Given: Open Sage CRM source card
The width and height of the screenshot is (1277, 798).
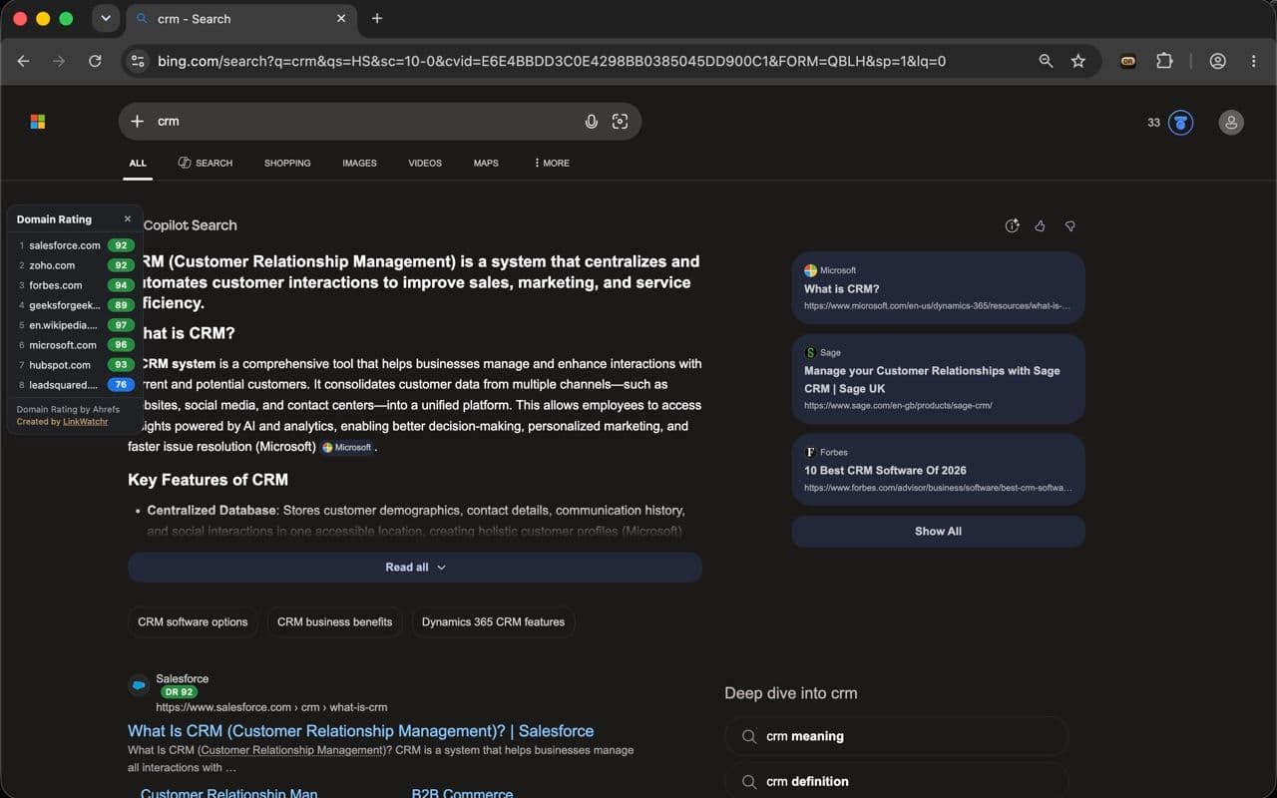Looking at the screenshot, I should (938, 379).
